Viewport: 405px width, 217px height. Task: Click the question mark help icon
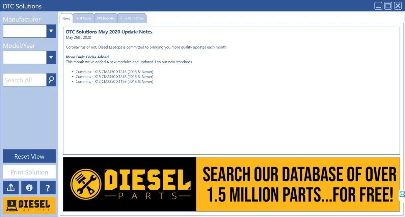pos(48,188)
